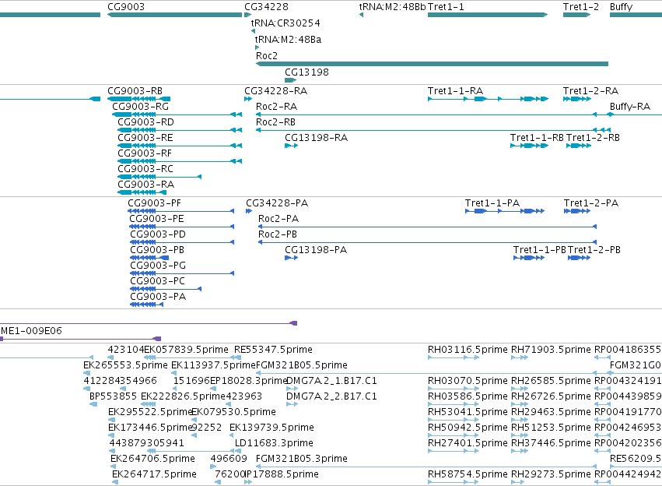Click the Tret1-1-RB transcript label

coord(537,138)
